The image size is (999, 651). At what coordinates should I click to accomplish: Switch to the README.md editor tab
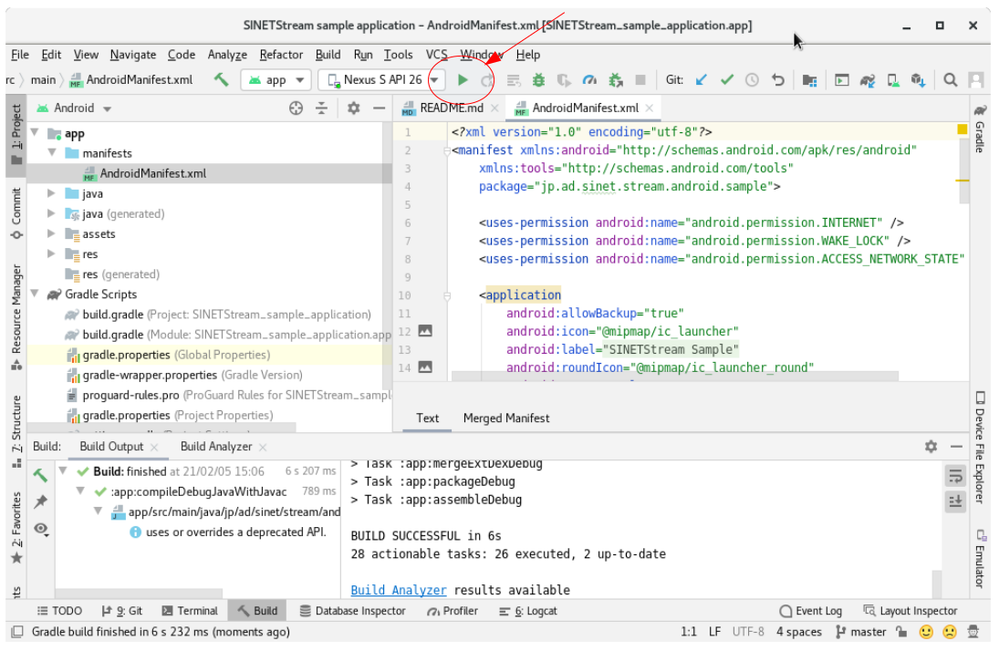(451, 108)
